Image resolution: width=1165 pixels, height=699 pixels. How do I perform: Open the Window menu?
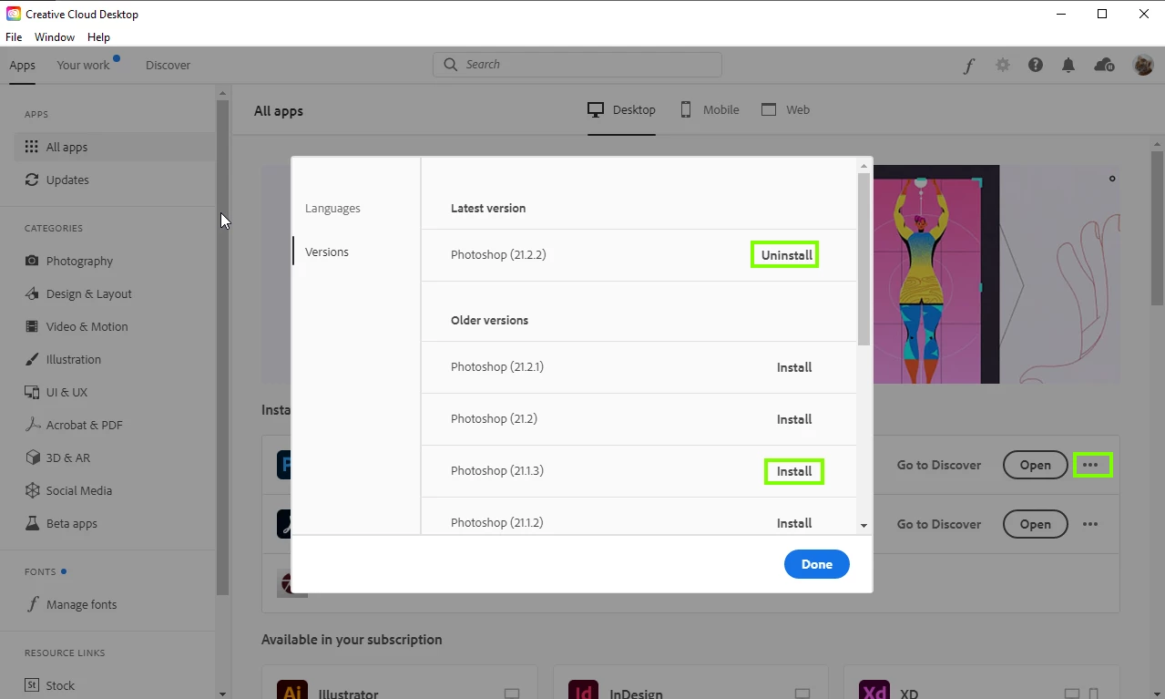coord(55,37)
